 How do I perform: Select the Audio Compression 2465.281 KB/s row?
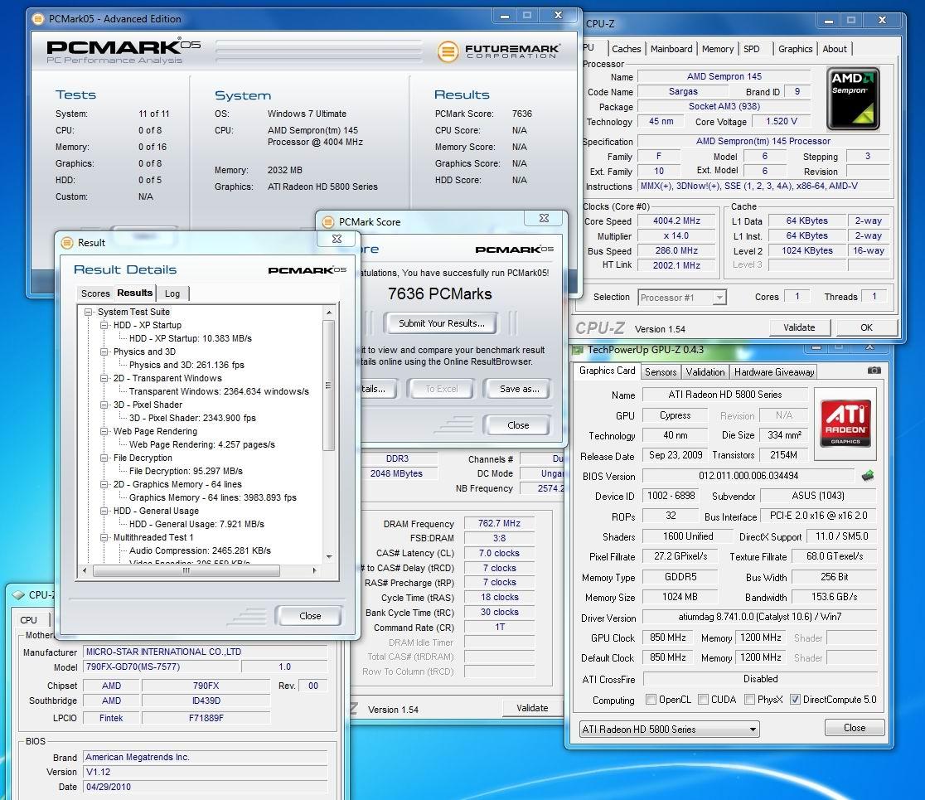(200, 550)
